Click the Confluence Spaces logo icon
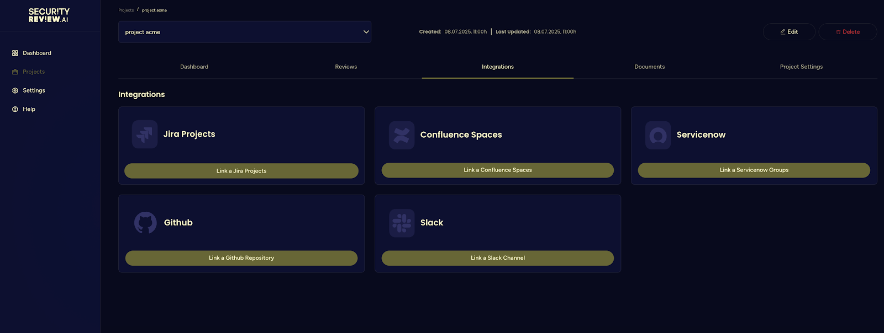Viewport: 884px width, 333px height. point(402,135)
